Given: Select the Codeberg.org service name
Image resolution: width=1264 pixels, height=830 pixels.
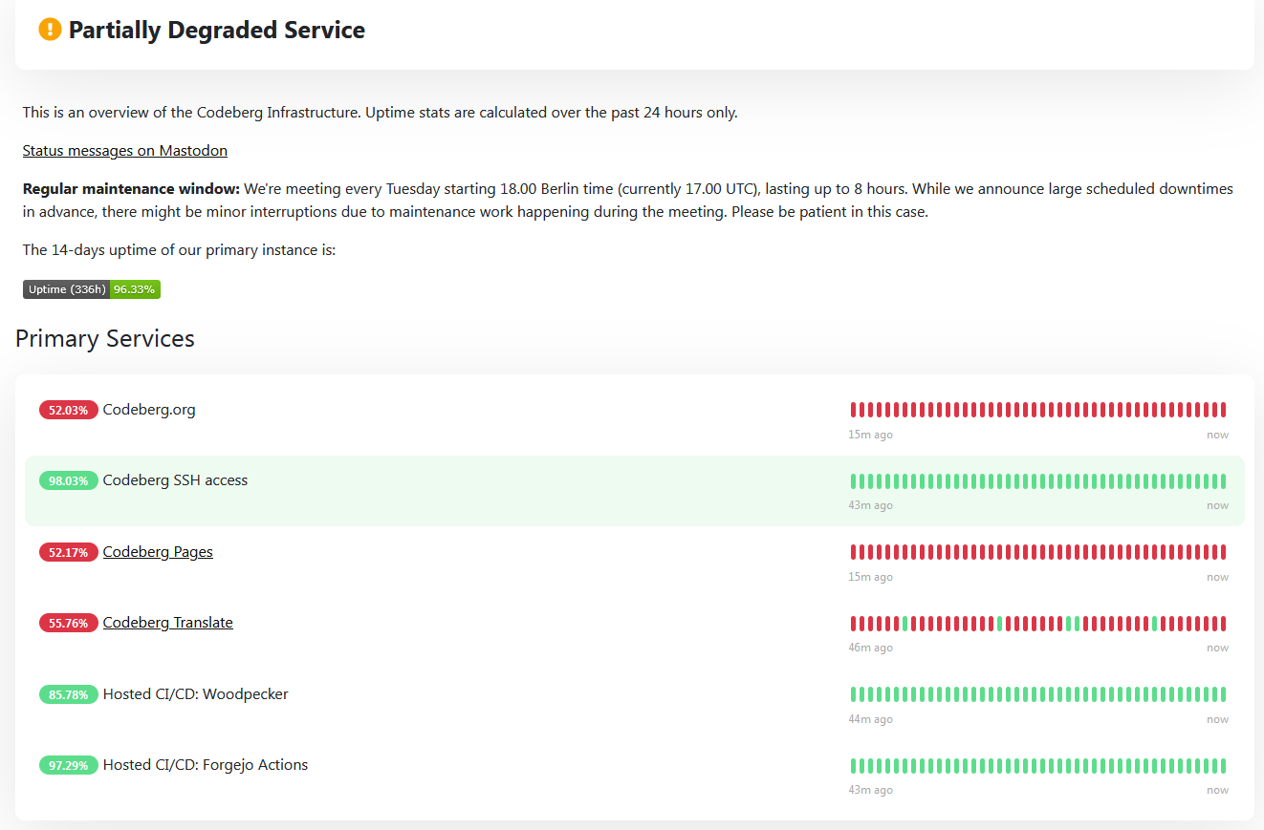Looking at the screenshot, I should point(149,410).
